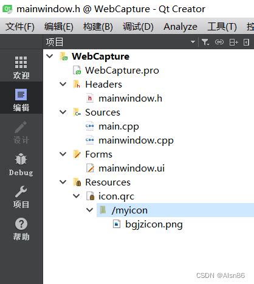Click the mainwindow.cpp file icon
This screenshot has width=254, height=284.
point(90,140)
